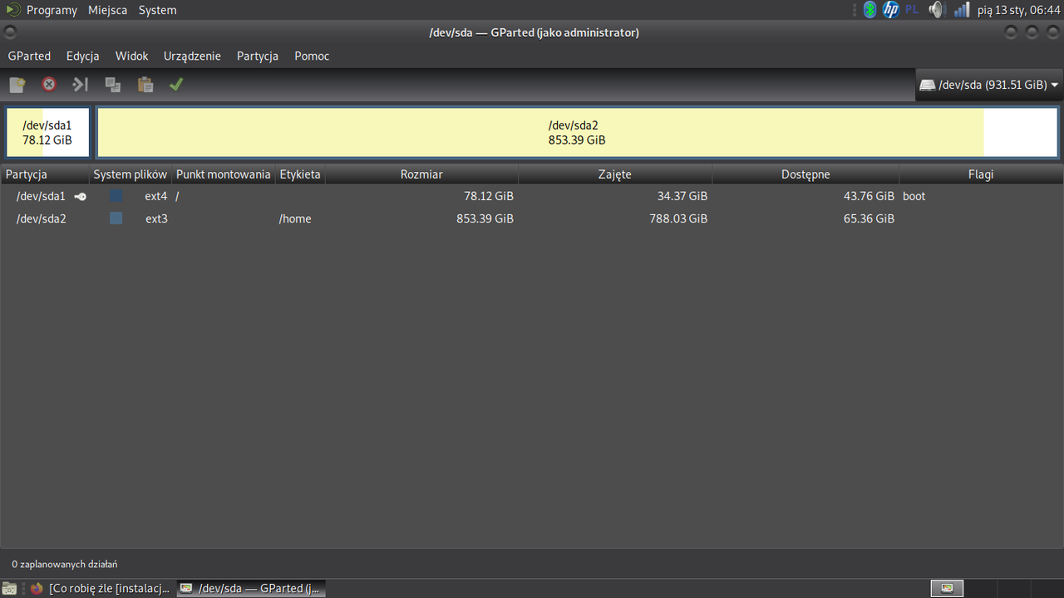
Task: Click the date and time clock
Action: tap(1019, 10)
